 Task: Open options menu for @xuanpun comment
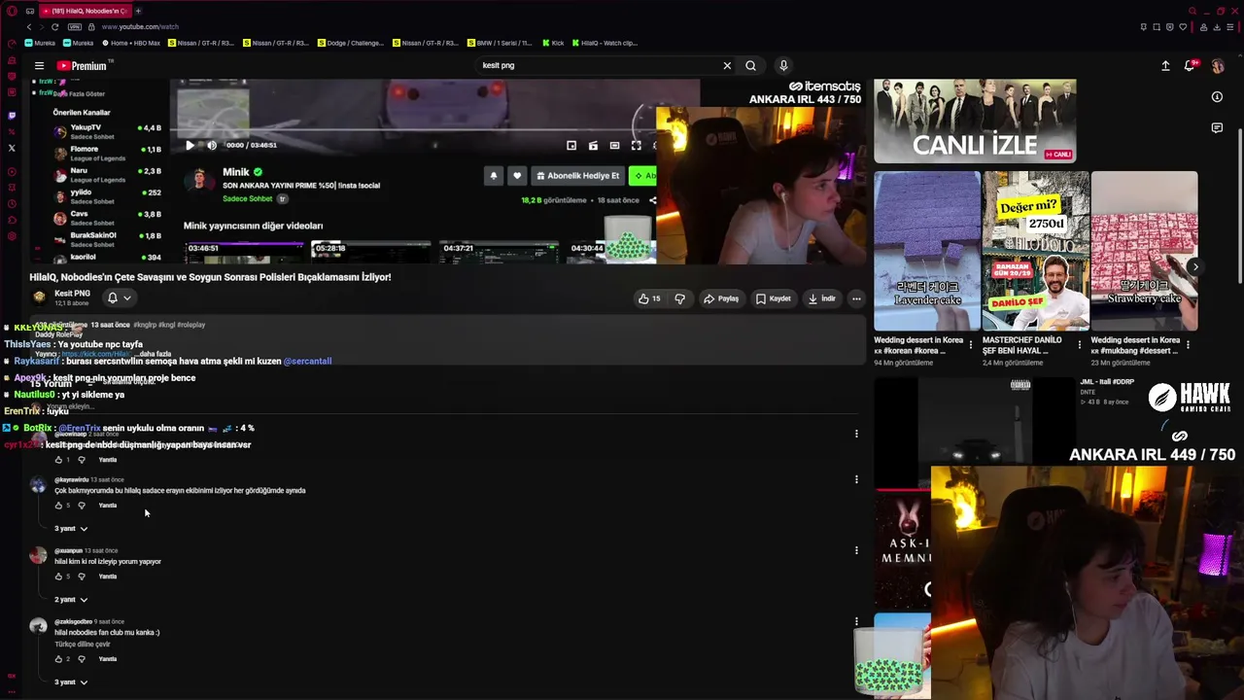(x=856, y=550)
